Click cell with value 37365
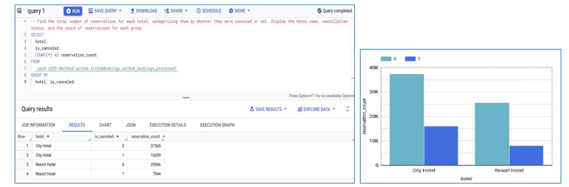This screenshot has height=187, width=569. [x=156, y=146]
